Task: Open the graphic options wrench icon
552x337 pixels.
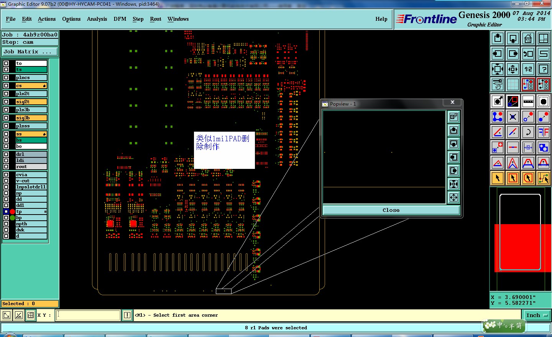Action: [498, 84]
